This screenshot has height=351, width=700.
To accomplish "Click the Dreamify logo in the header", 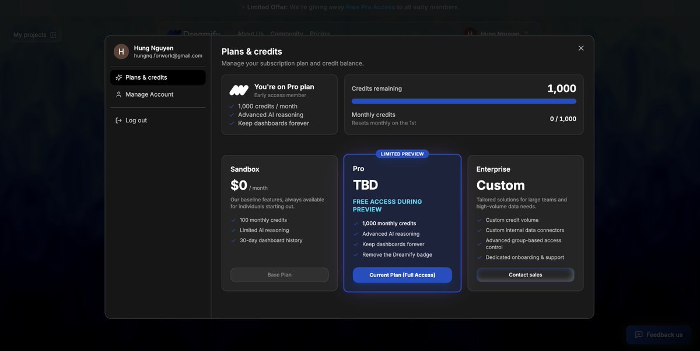I will click(x=194, y=34).
